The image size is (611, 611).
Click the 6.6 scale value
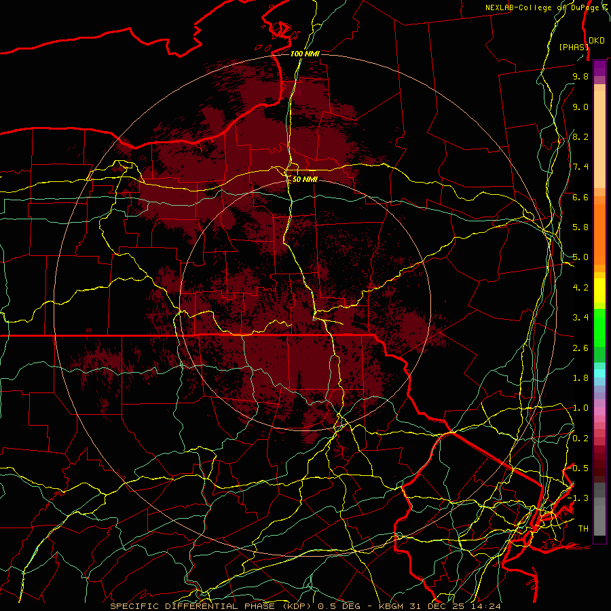580,197
